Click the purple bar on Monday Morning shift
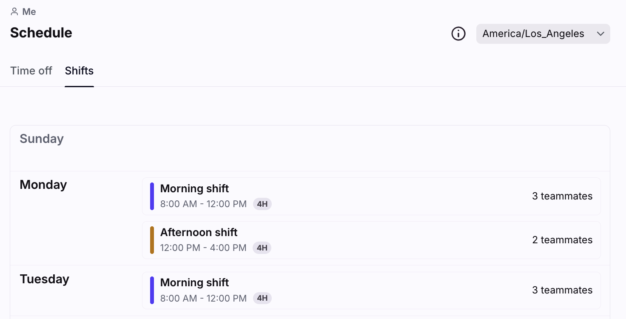The width and height of the screenshot is (626, 319). [152, 196]
